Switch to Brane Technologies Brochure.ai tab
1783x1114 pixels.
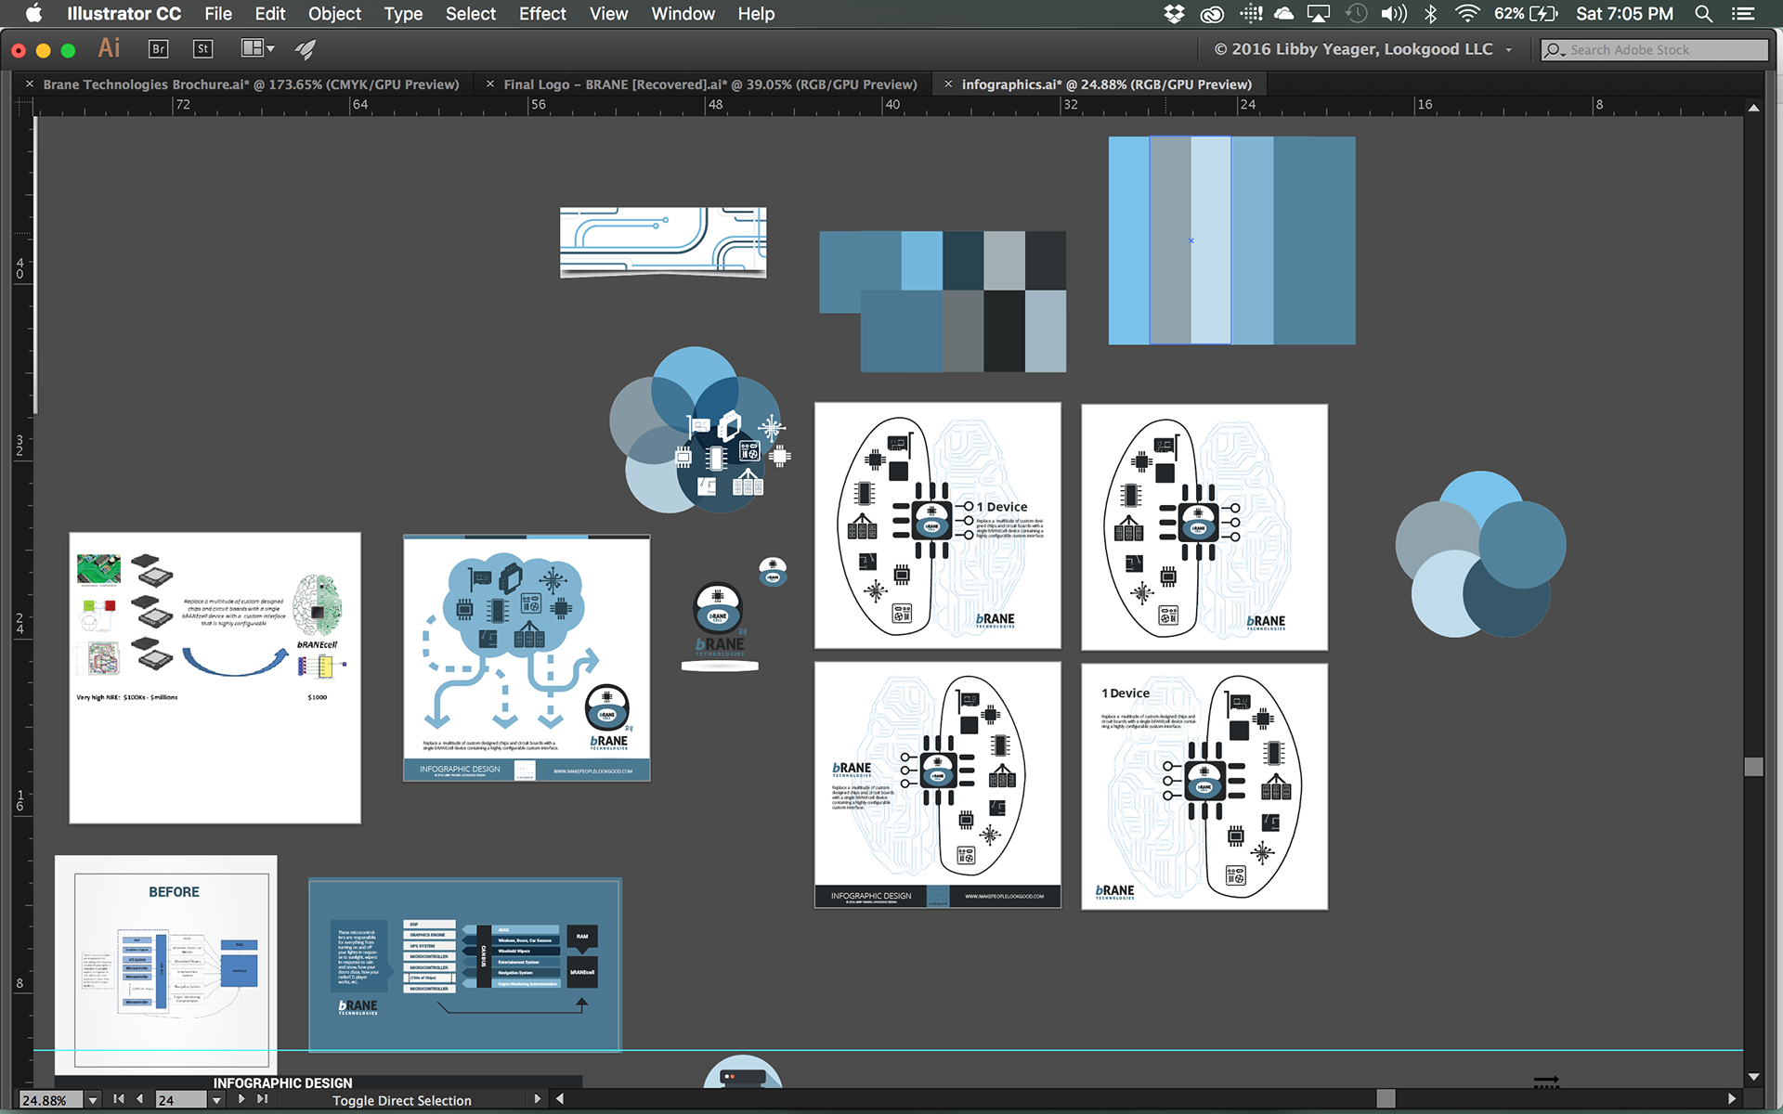pos(251,84)
